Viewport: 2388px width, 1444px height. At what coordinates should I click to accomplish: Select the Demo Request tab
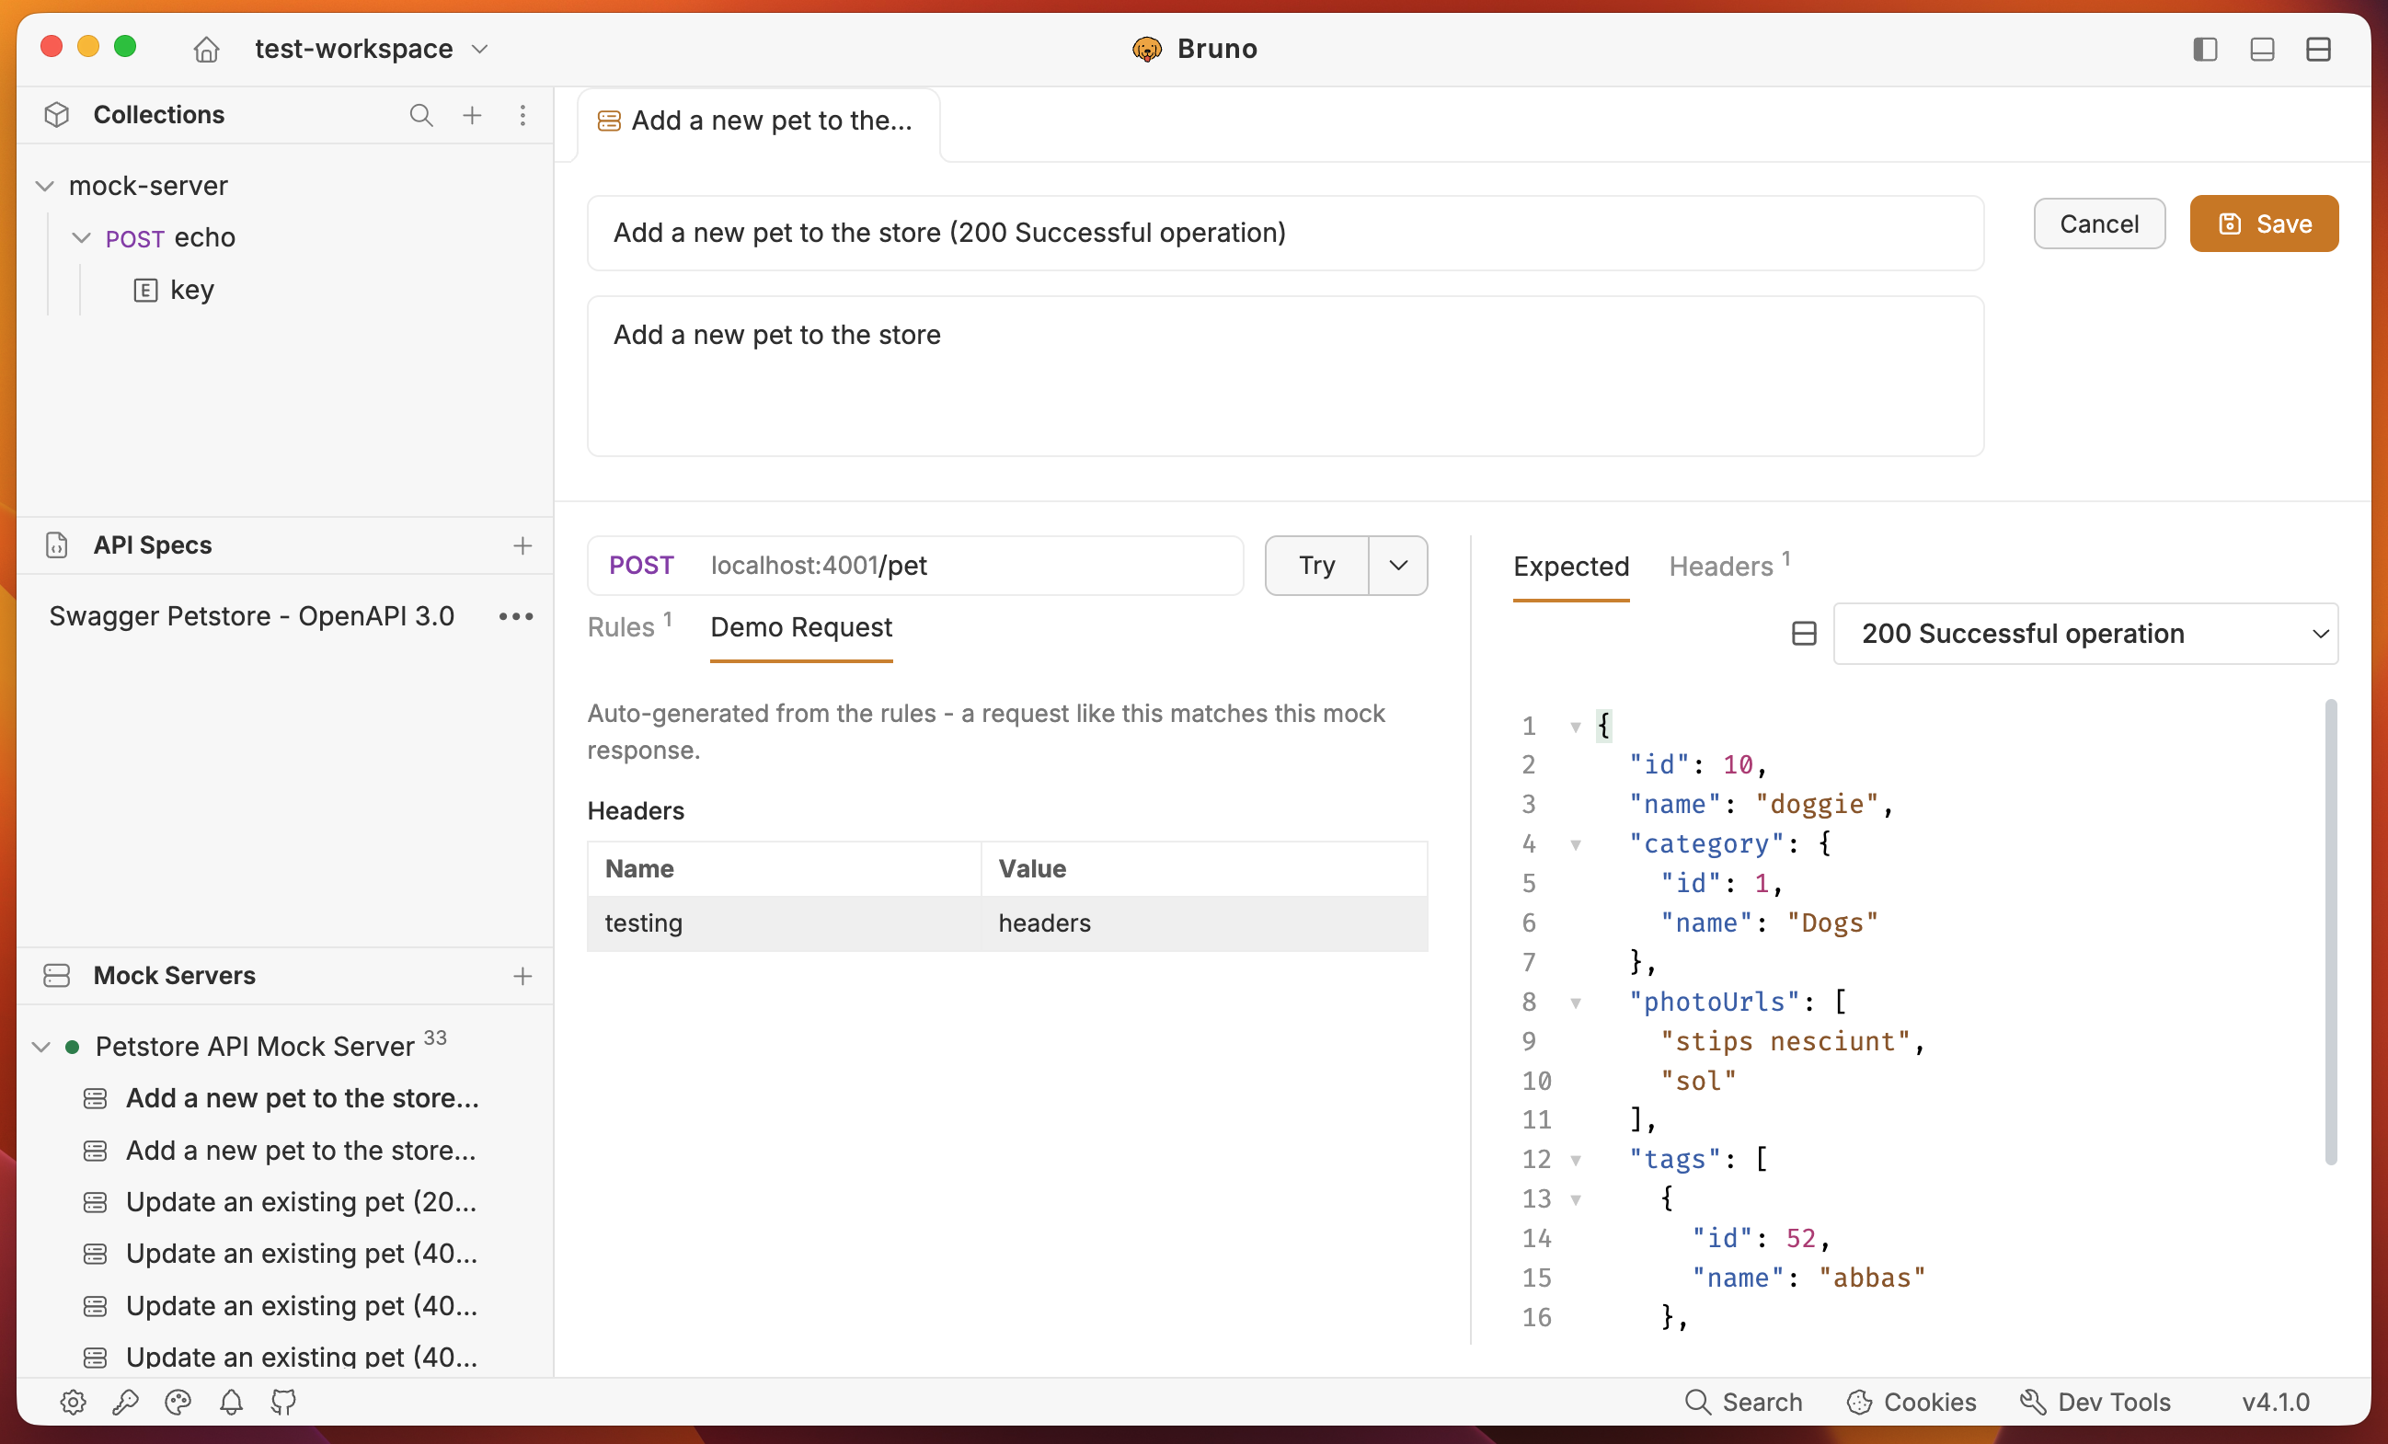(801, 627)
